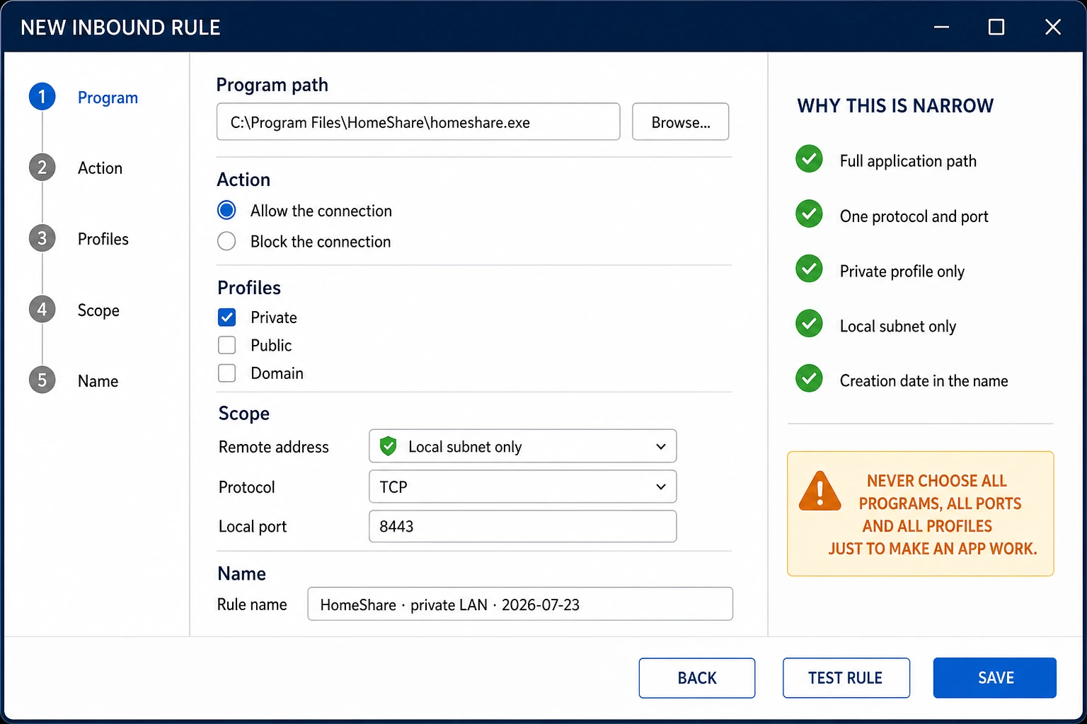Click the BACK button

[x=697, y=678]
